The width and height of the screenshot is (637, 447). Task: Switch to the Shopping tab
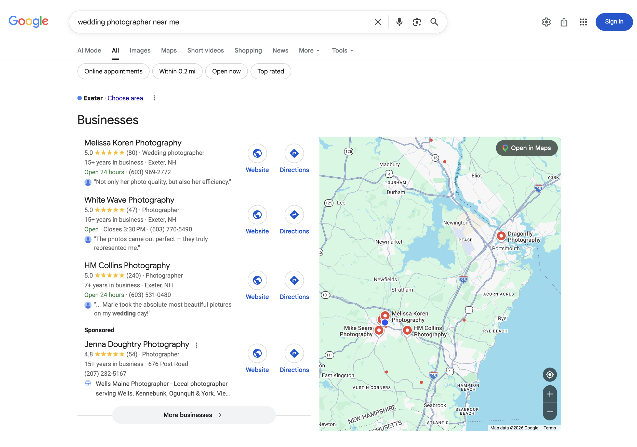click(x=248, y=50)
